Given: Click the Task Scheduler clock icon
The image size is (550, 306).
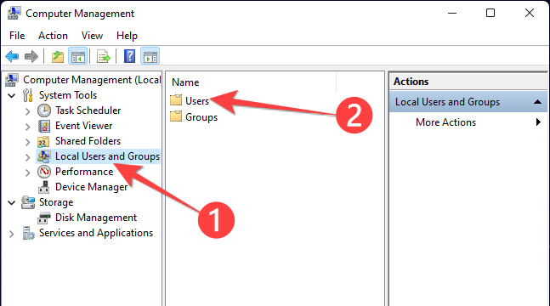Looking at the screenshot, I should [44, 110].
